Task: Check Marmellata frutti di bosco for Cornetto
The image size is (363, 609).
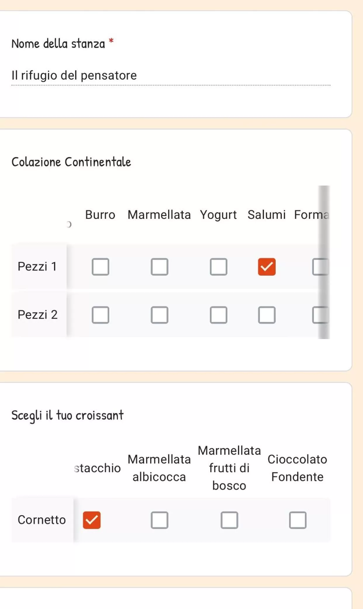Action: [x=229, y=520]
